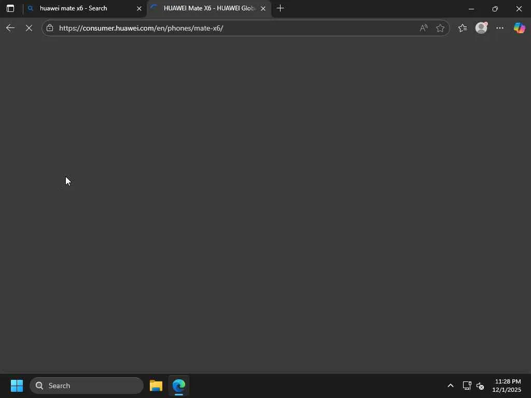
Task: Open a new browser tab
Action: 280,8
